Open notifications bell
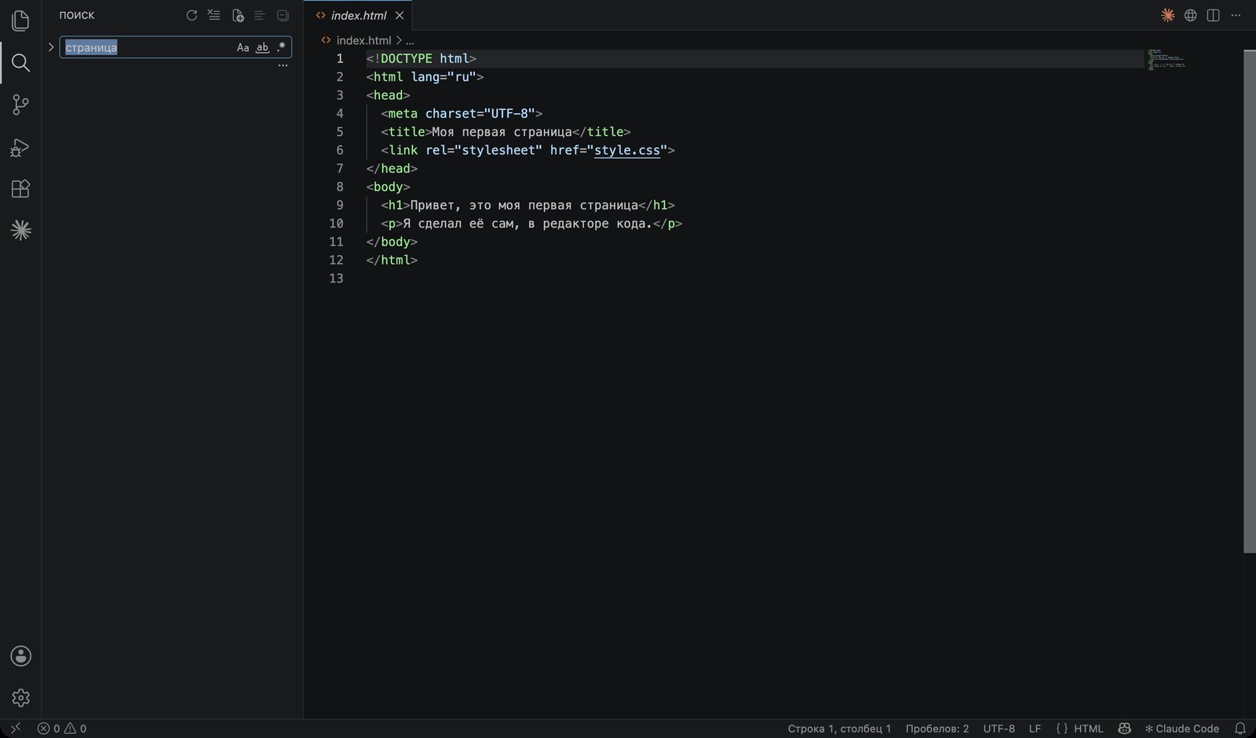Image resolution: width=1256 pixels, height=738 pixels. tap(1240, 729)
